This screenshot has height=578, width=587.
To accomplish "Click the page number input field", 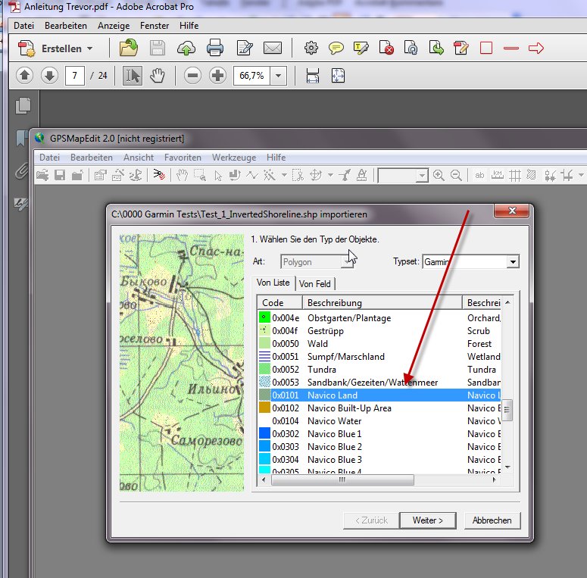I will 74,76.
